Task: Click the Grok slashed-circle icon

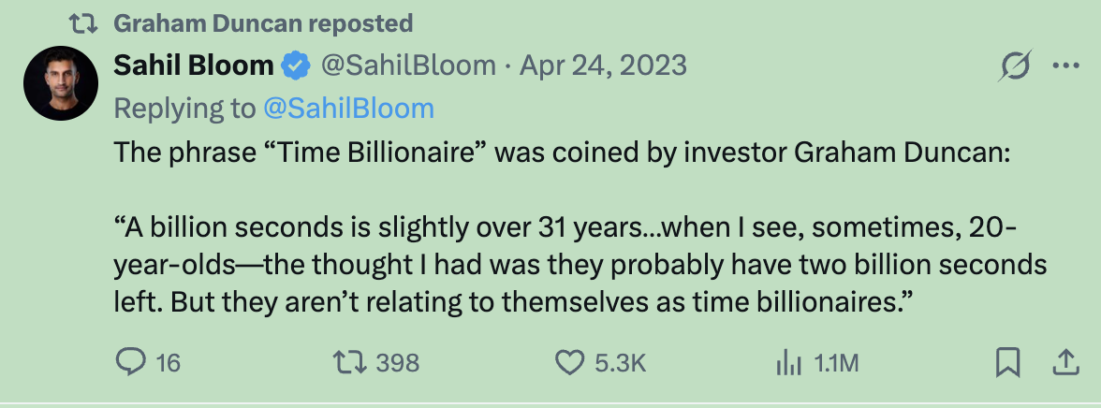Action: click(1015, 66)
